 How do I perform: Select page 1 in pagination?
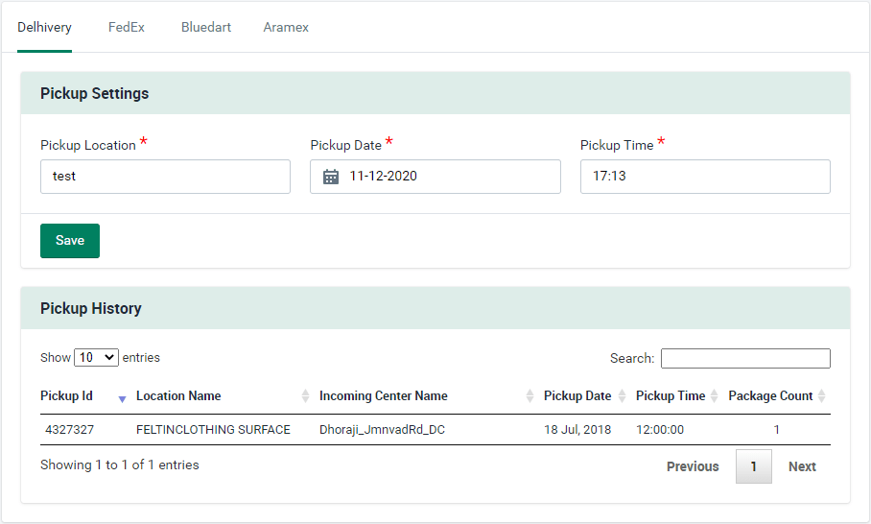coord(754,466)
